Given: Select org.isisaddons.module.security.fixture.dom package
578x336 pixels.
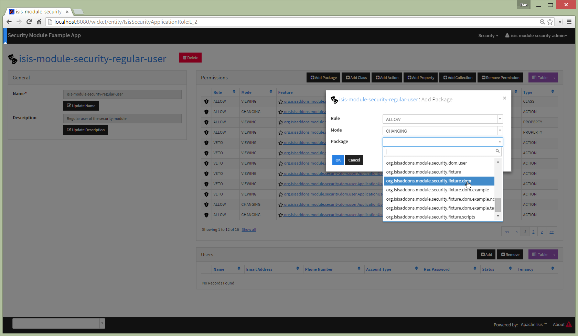Looking at the screenshot, I should click(x=439, y=181).
